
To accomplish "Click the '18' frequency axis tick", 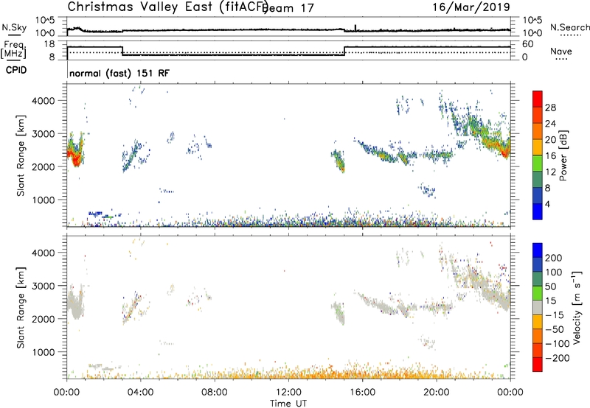I will pos(49,44).
